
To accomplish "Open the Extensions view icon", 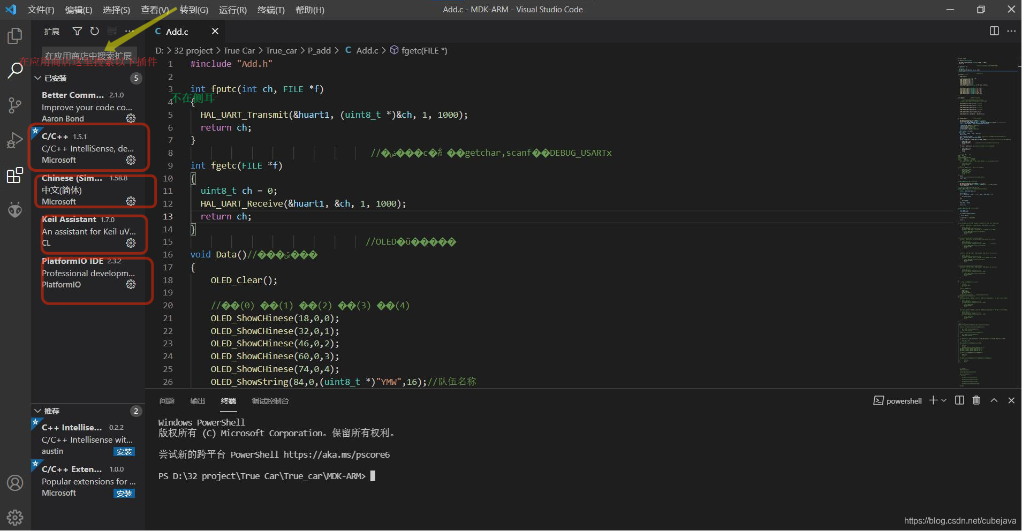I will tap(15, 175).
